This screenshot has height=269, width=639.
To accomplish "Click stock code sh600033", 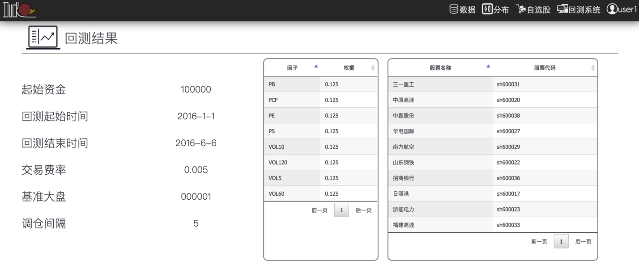I will 508,225.
